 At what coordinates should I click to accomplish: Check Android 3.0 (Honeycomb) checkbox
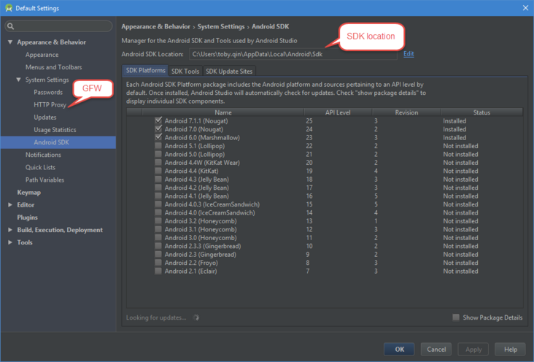click(158, 237)
